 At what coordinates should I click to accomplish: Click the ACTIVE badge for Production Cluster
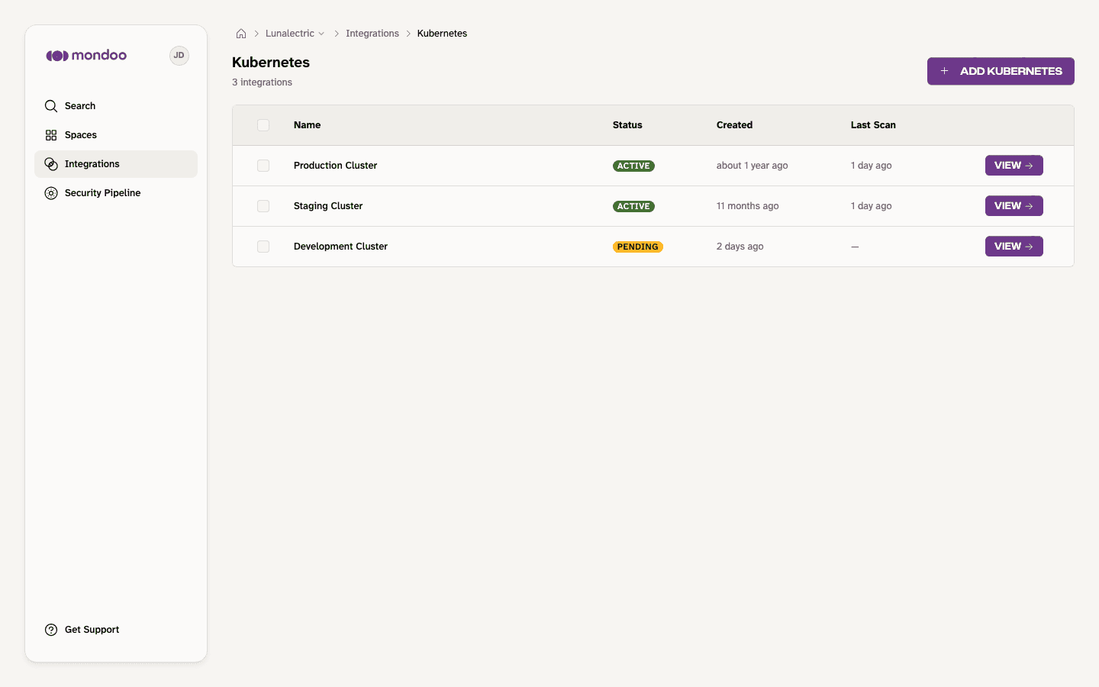[633, 166]
